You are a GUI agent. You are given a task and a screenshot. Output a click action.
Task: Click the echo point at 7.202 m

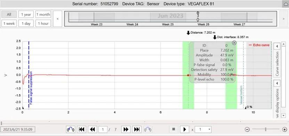coord(188,75)
